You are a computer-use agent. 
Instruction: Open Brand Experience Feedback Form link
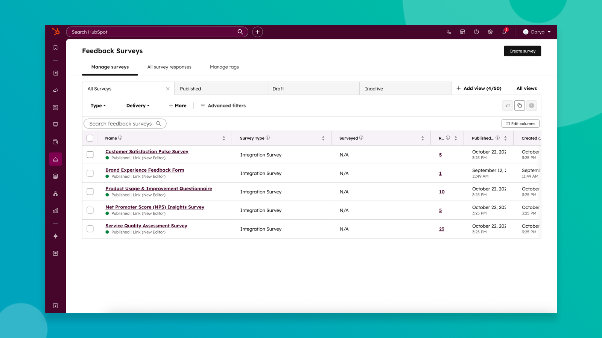(x=145, y=170)
